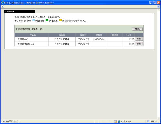161x124 pixels.
Task: Select the 文書名 column header
Action: pos(33,35)
